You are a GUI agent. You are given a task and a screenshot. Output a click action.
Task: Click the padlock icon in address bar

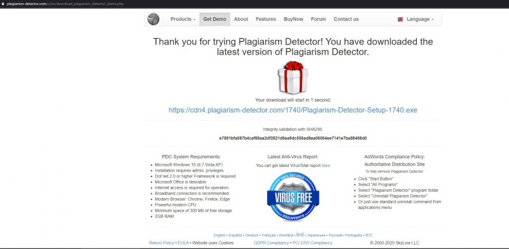(3, 4)
